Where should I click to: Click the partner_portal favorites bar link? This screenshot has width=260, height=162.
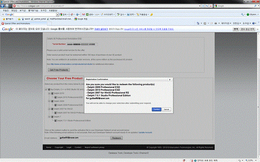[x=39, y=19]
